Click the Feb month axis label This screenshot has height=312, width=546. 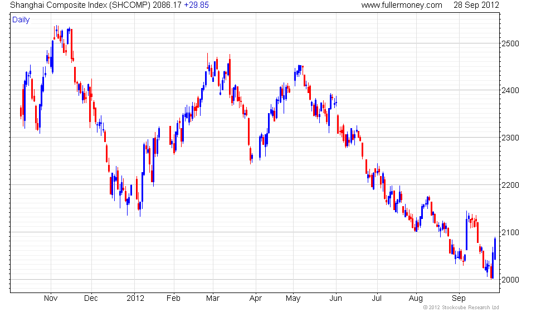[173, 299]
